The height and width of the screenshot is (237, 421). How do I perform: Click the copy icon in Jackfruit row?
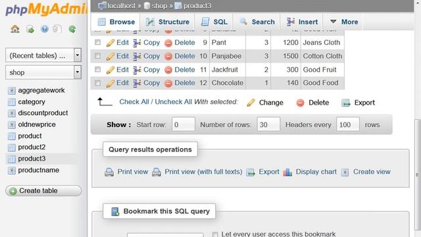(137, 70)
